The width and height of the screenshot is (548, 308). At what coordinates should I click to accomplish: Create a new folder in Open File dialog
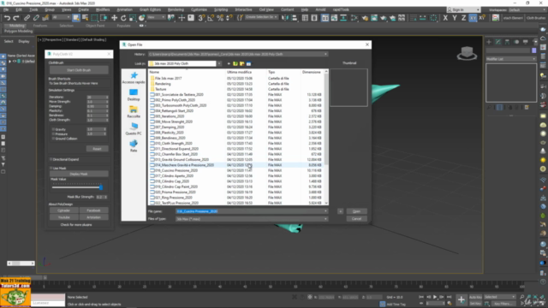241,63
